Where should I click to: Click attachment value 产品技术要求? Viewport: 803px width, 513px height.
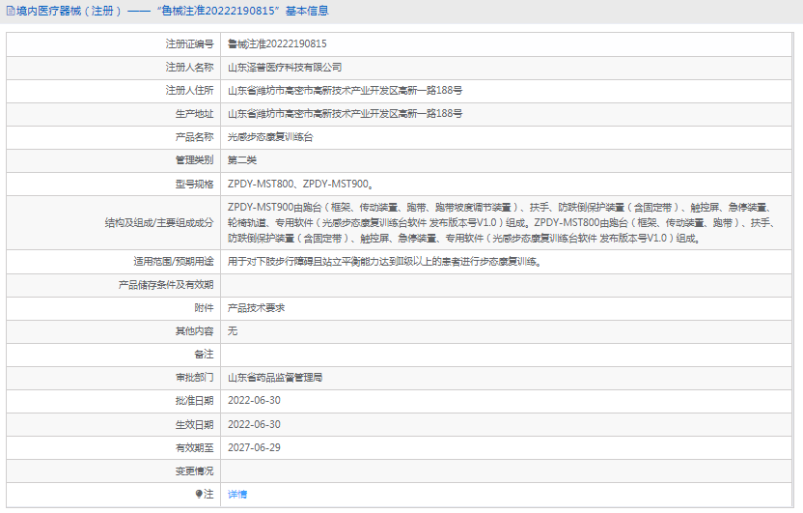tap(256, 308)
